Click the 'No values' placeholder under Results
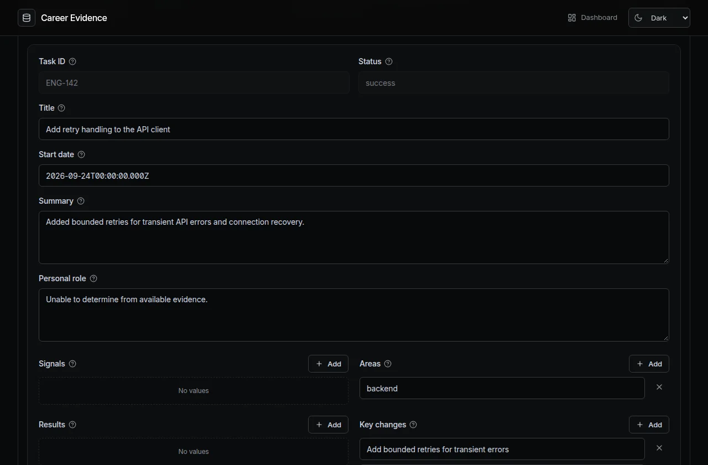 pos(194,452)
